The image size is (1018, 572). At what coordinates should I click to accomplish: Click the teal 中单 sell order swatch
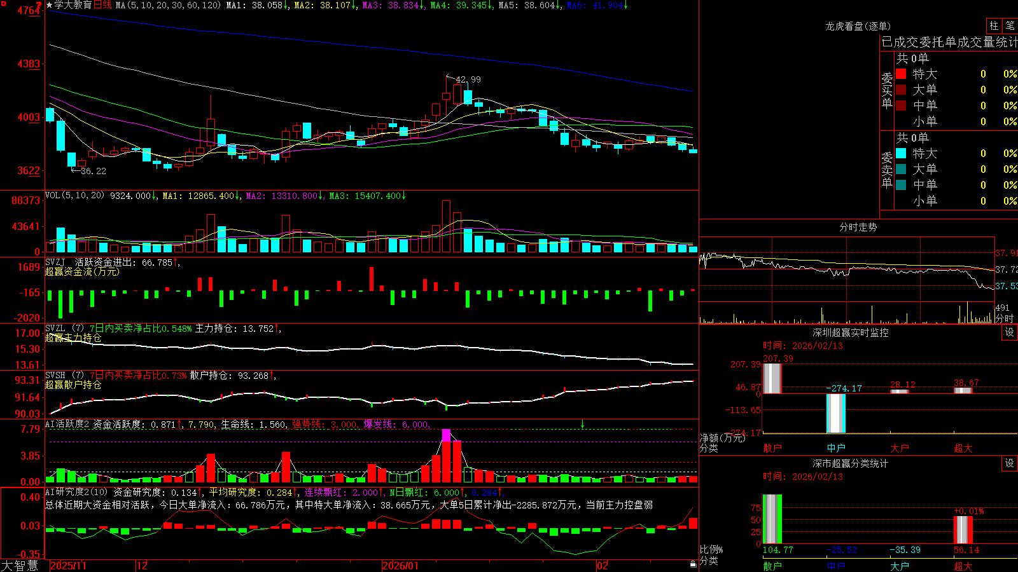(x=901, y=185)
